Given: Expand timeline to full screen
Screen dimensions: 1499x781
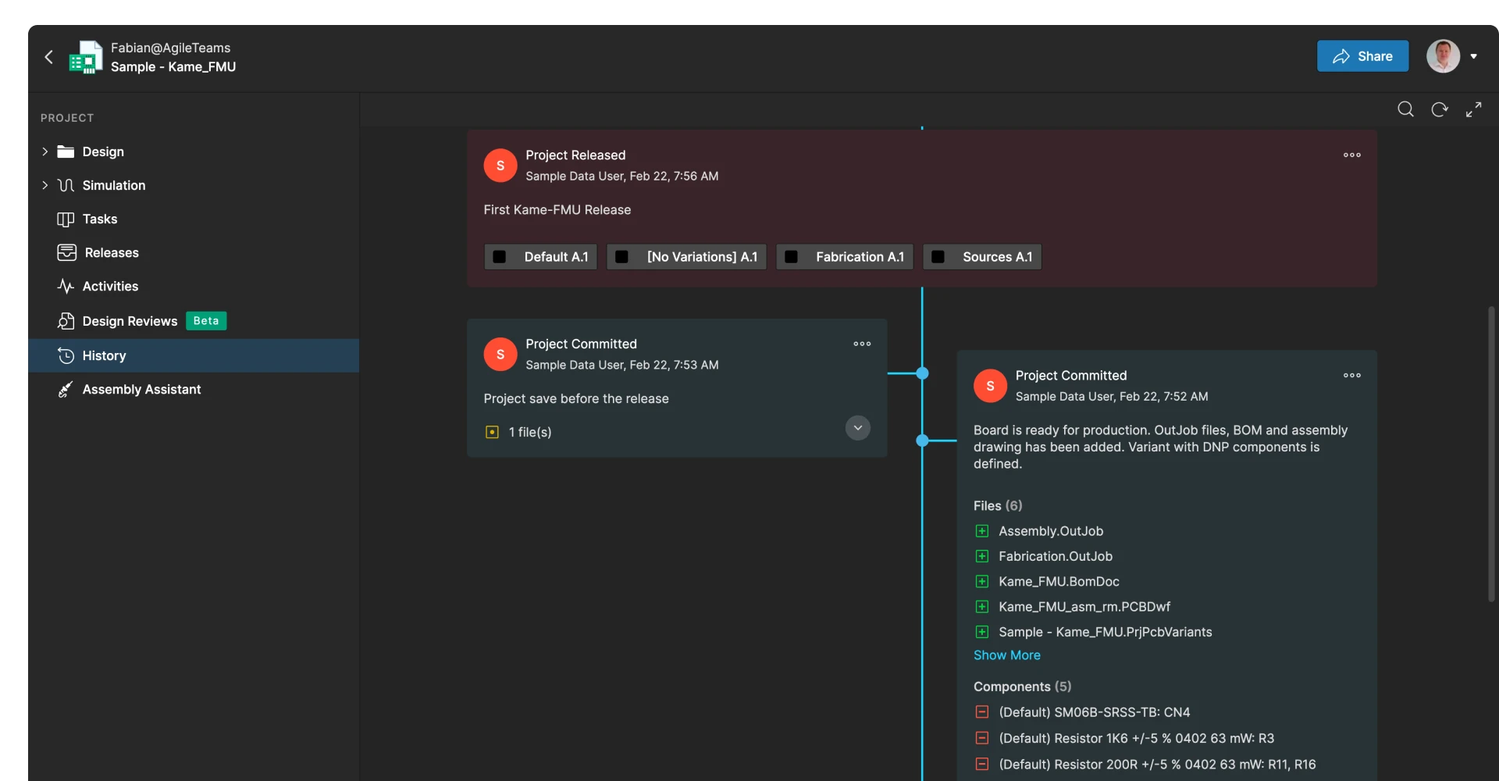Looking at the screenshot, I should [x=1473, y=109].
